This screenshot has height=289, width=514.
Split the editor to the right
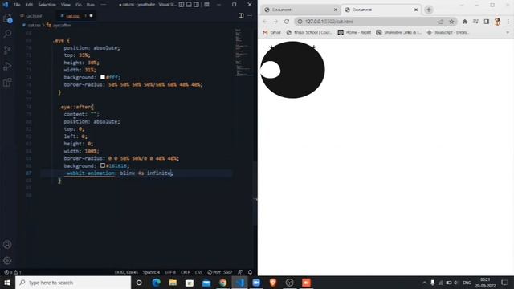pos(241,15)
